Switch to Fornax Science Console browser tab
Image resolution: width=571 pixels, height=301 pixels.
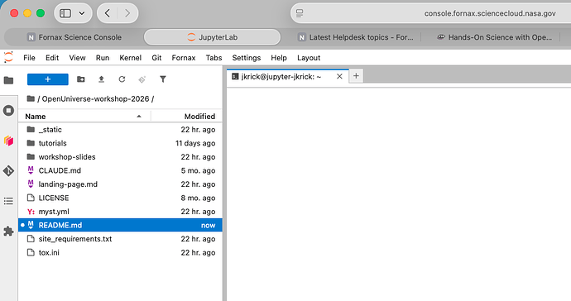(x=74, y=37)
